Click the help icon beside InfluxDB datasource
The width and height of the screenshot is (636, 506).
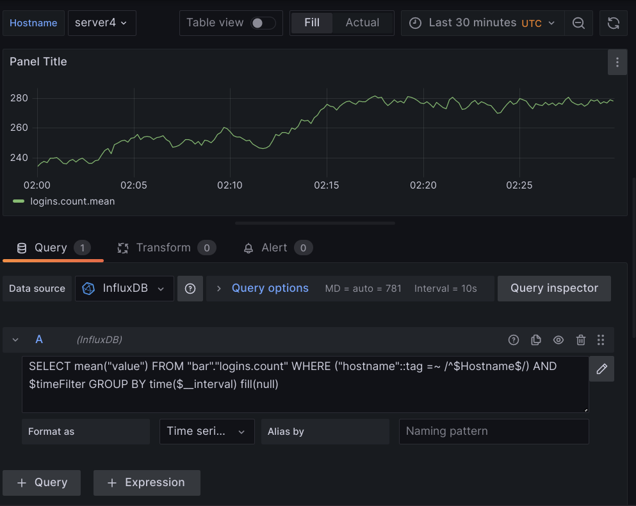(190, 288)
